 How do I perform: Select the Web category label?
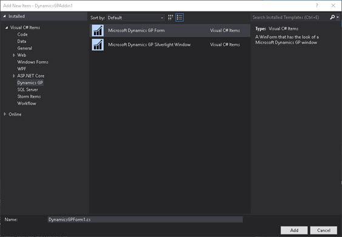tap(22, 55)
